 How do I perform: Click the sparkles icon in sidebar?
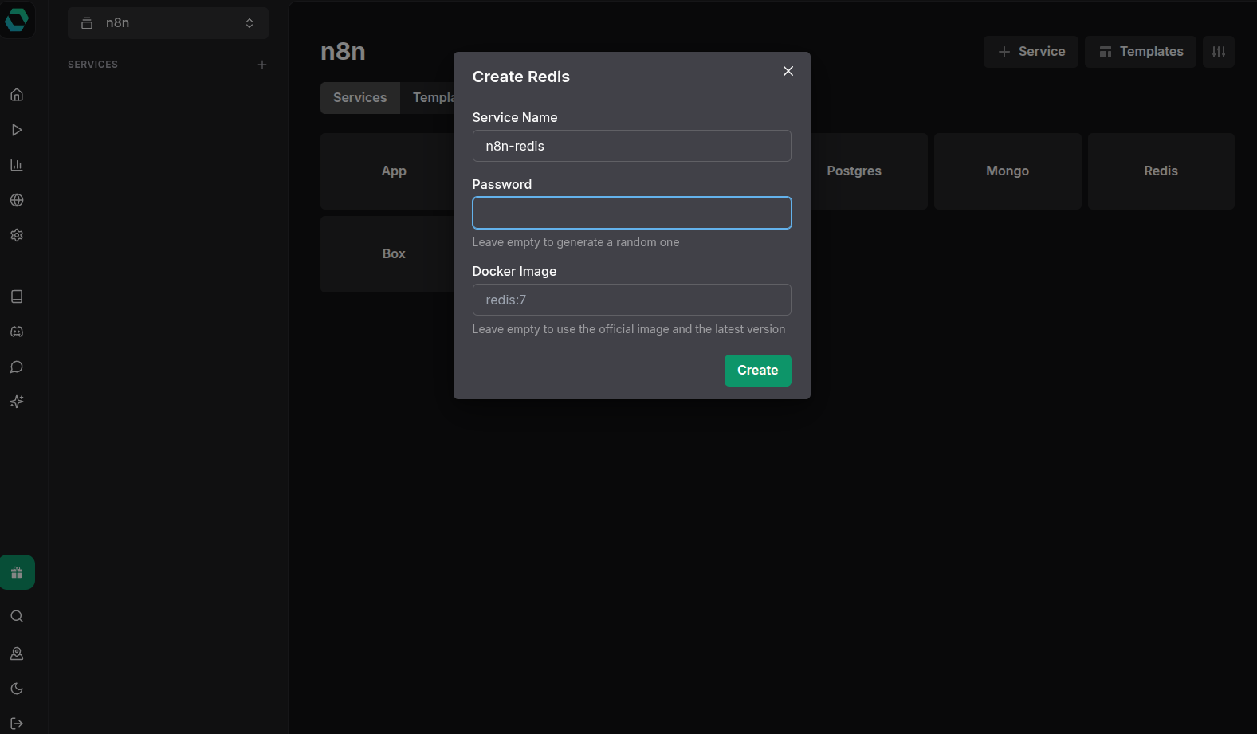tap(17, 402)
